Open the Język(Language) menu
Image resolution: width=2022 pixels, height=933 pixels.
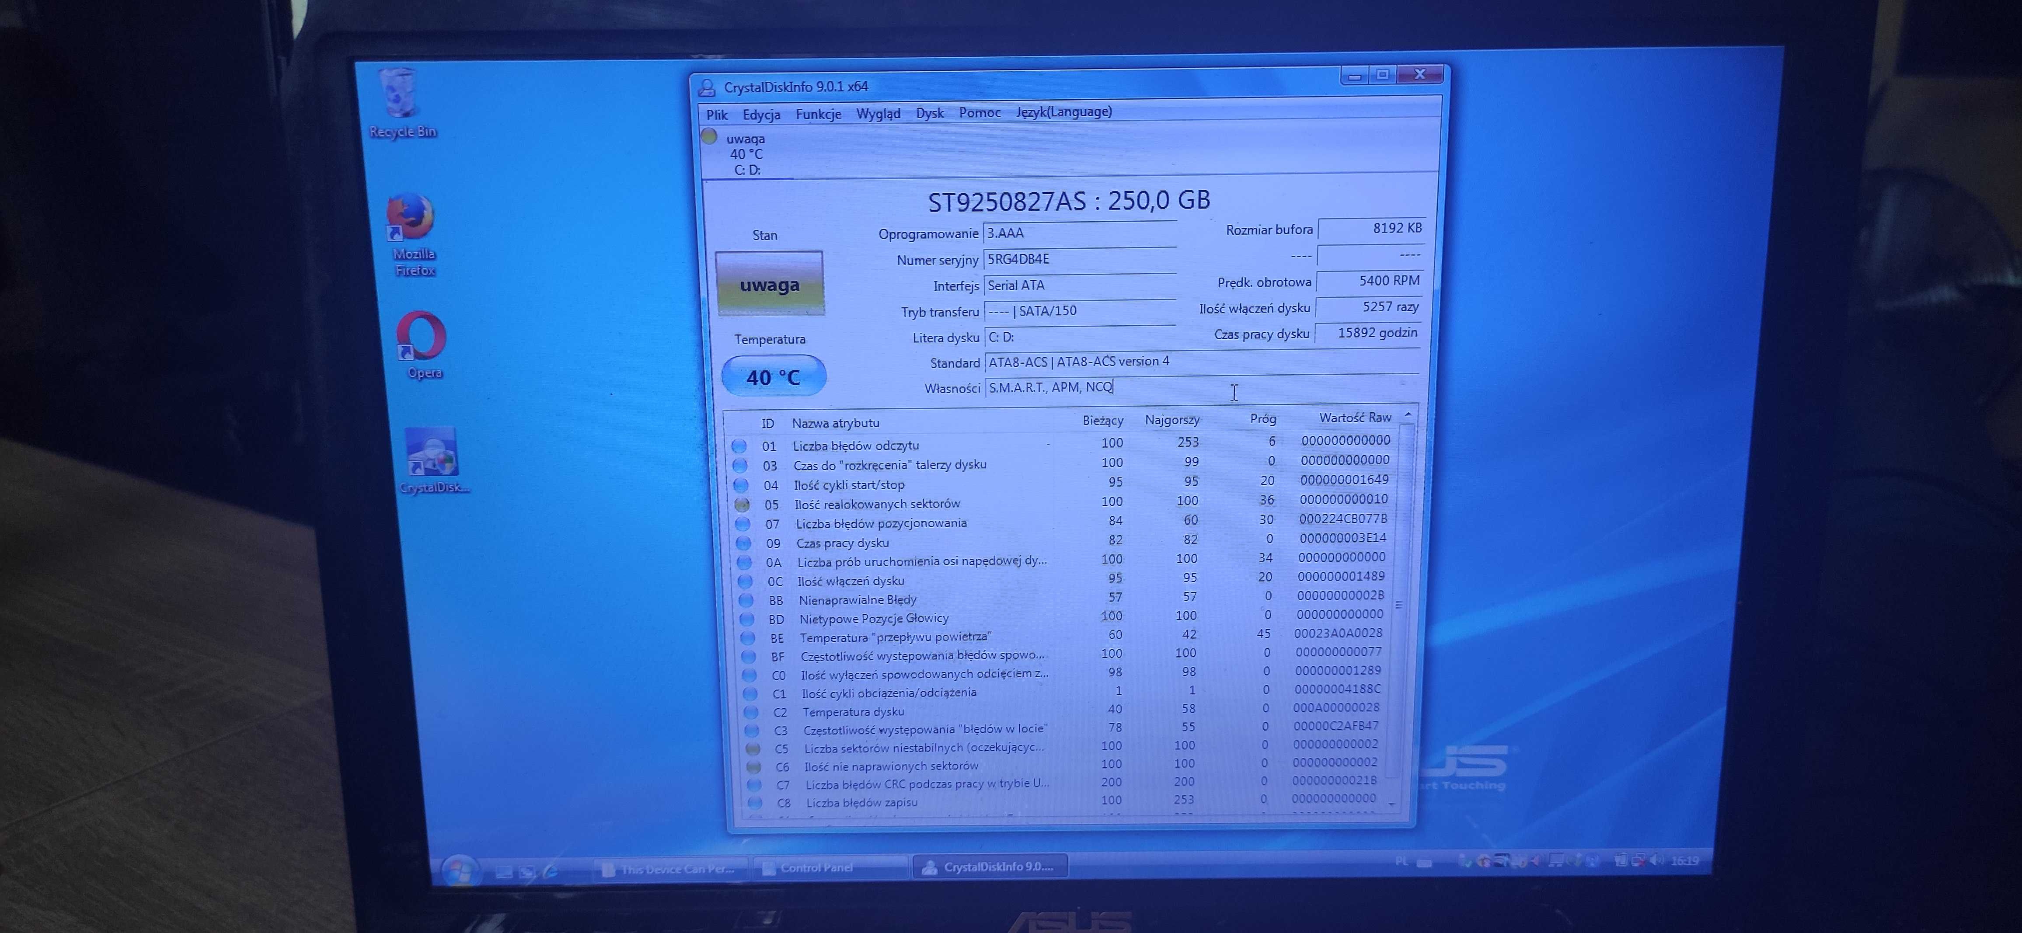[1063, 111]
